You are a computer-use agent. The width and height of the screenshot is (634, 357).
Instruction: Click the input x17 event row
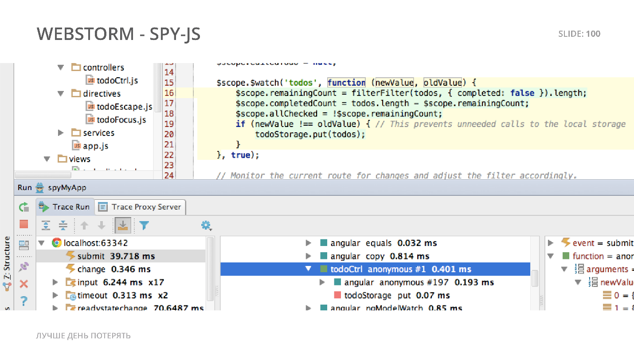pyautogui.click(x=121, y=282)
